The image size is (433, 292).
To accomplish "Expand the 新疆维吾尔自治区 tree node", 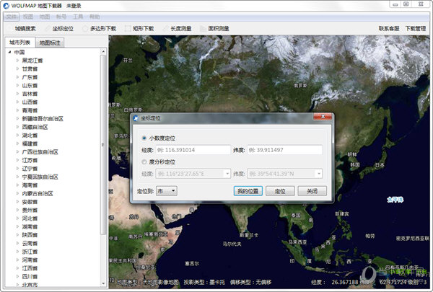I will pyautogui.click(x=17, y=118).
